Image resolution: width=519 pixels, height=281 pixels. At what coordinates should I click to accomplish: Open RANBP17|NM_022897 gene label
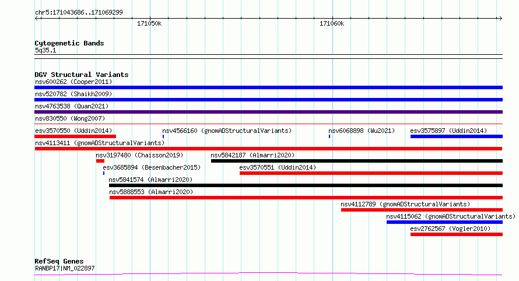click(x=65, y=268)
